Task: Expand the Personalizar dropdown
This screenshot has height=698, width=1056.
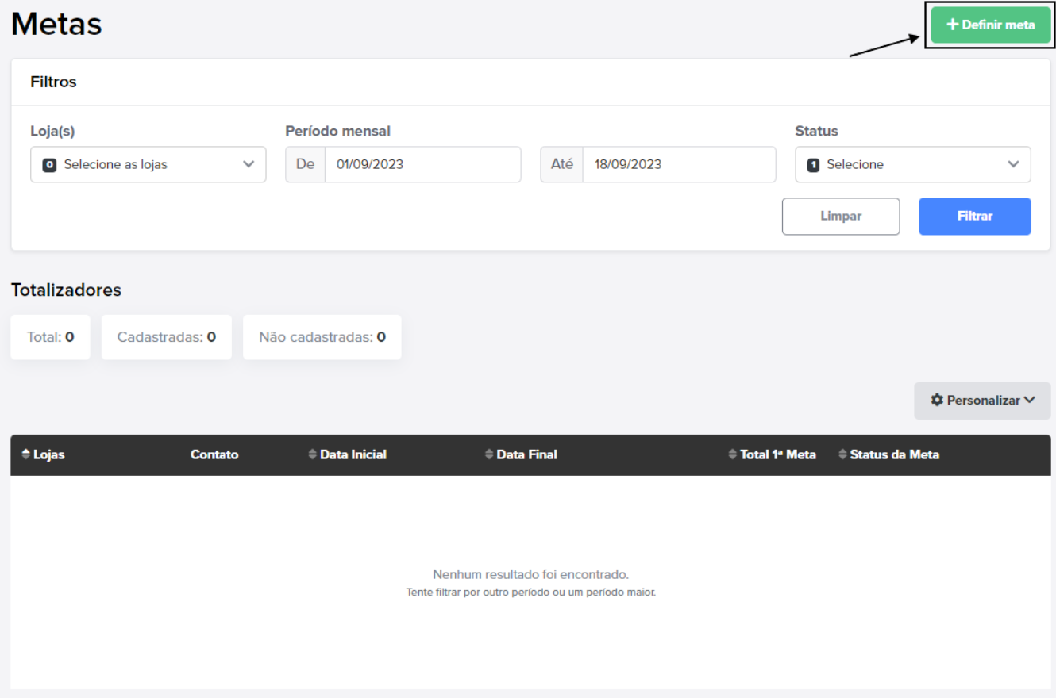Action: pos(982,401)
